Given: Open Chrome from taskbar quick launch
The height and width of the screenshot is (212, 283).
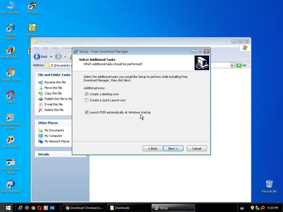Looking at the screenshot, I should [33, 208].
